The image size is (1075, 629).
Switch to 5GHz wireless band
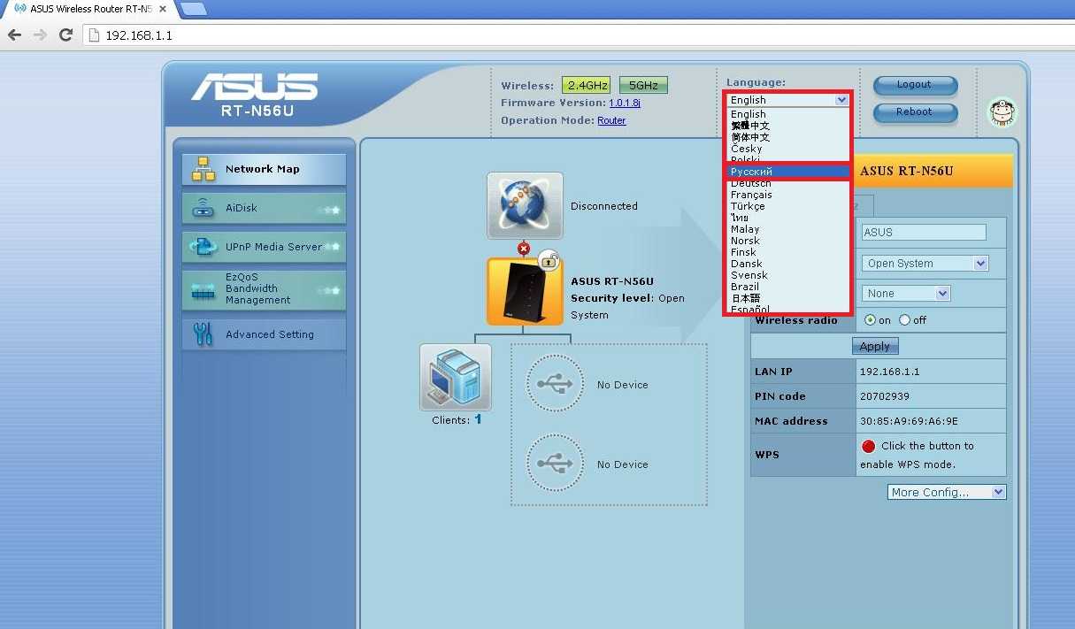643,86
